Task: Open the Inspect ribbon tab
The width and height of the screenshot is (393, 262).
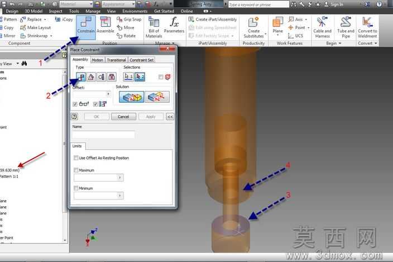Action: coord(55,11)
